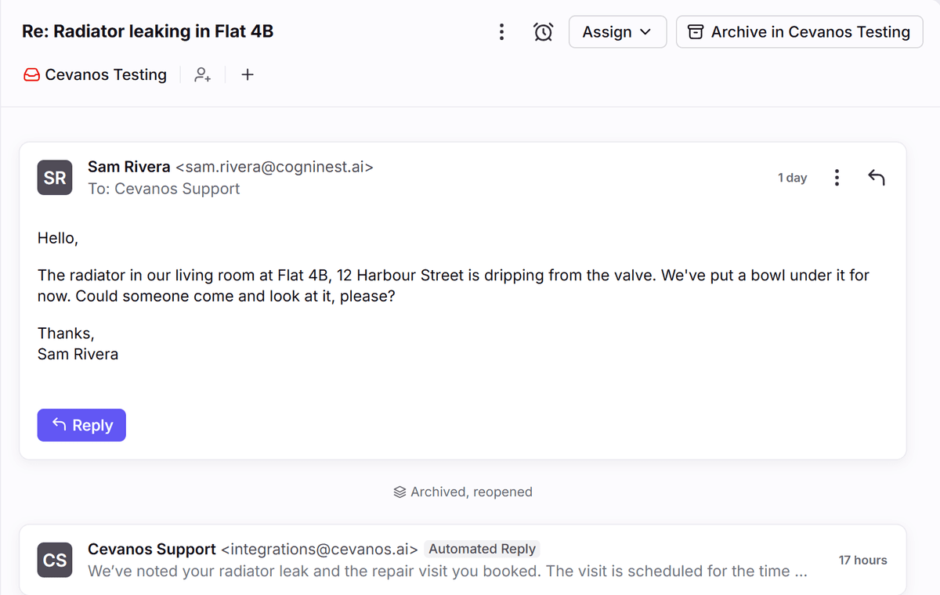Click the purple Reply button
Image resolution: width=940 pixels, height=595 pixels.
[x=81, y=425]
